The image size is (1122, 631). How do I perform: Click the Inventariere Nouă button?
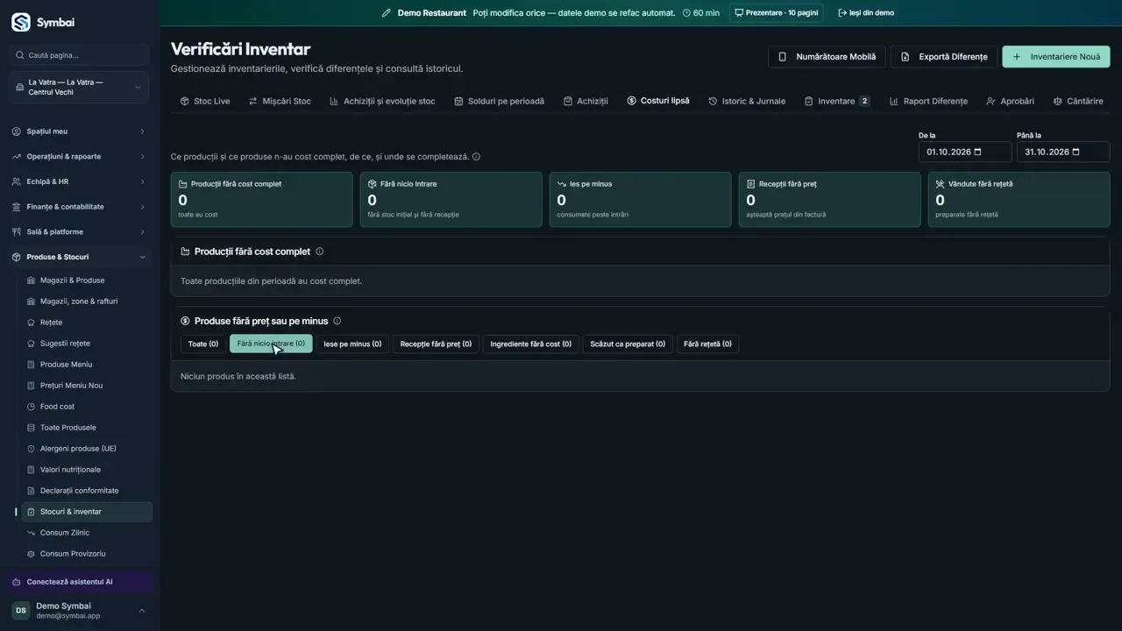pyautogui.click(x=1056, y=57)
